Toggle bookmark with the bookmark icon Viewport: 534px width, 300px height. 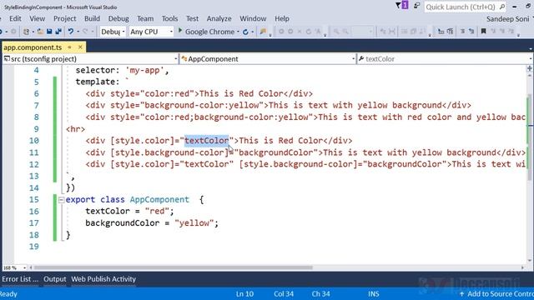[483, 32]
